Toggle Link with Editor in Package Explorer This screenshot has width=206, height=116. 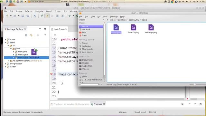pos(31,35)
